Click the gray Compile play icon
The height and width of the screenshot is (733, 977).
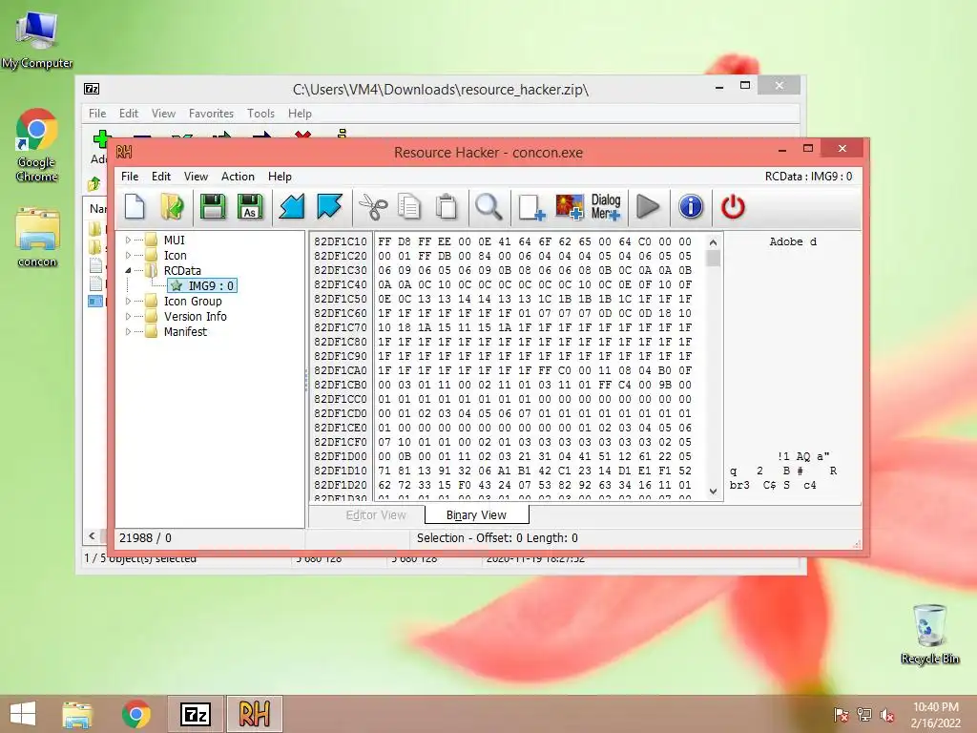tap(648, 206)
